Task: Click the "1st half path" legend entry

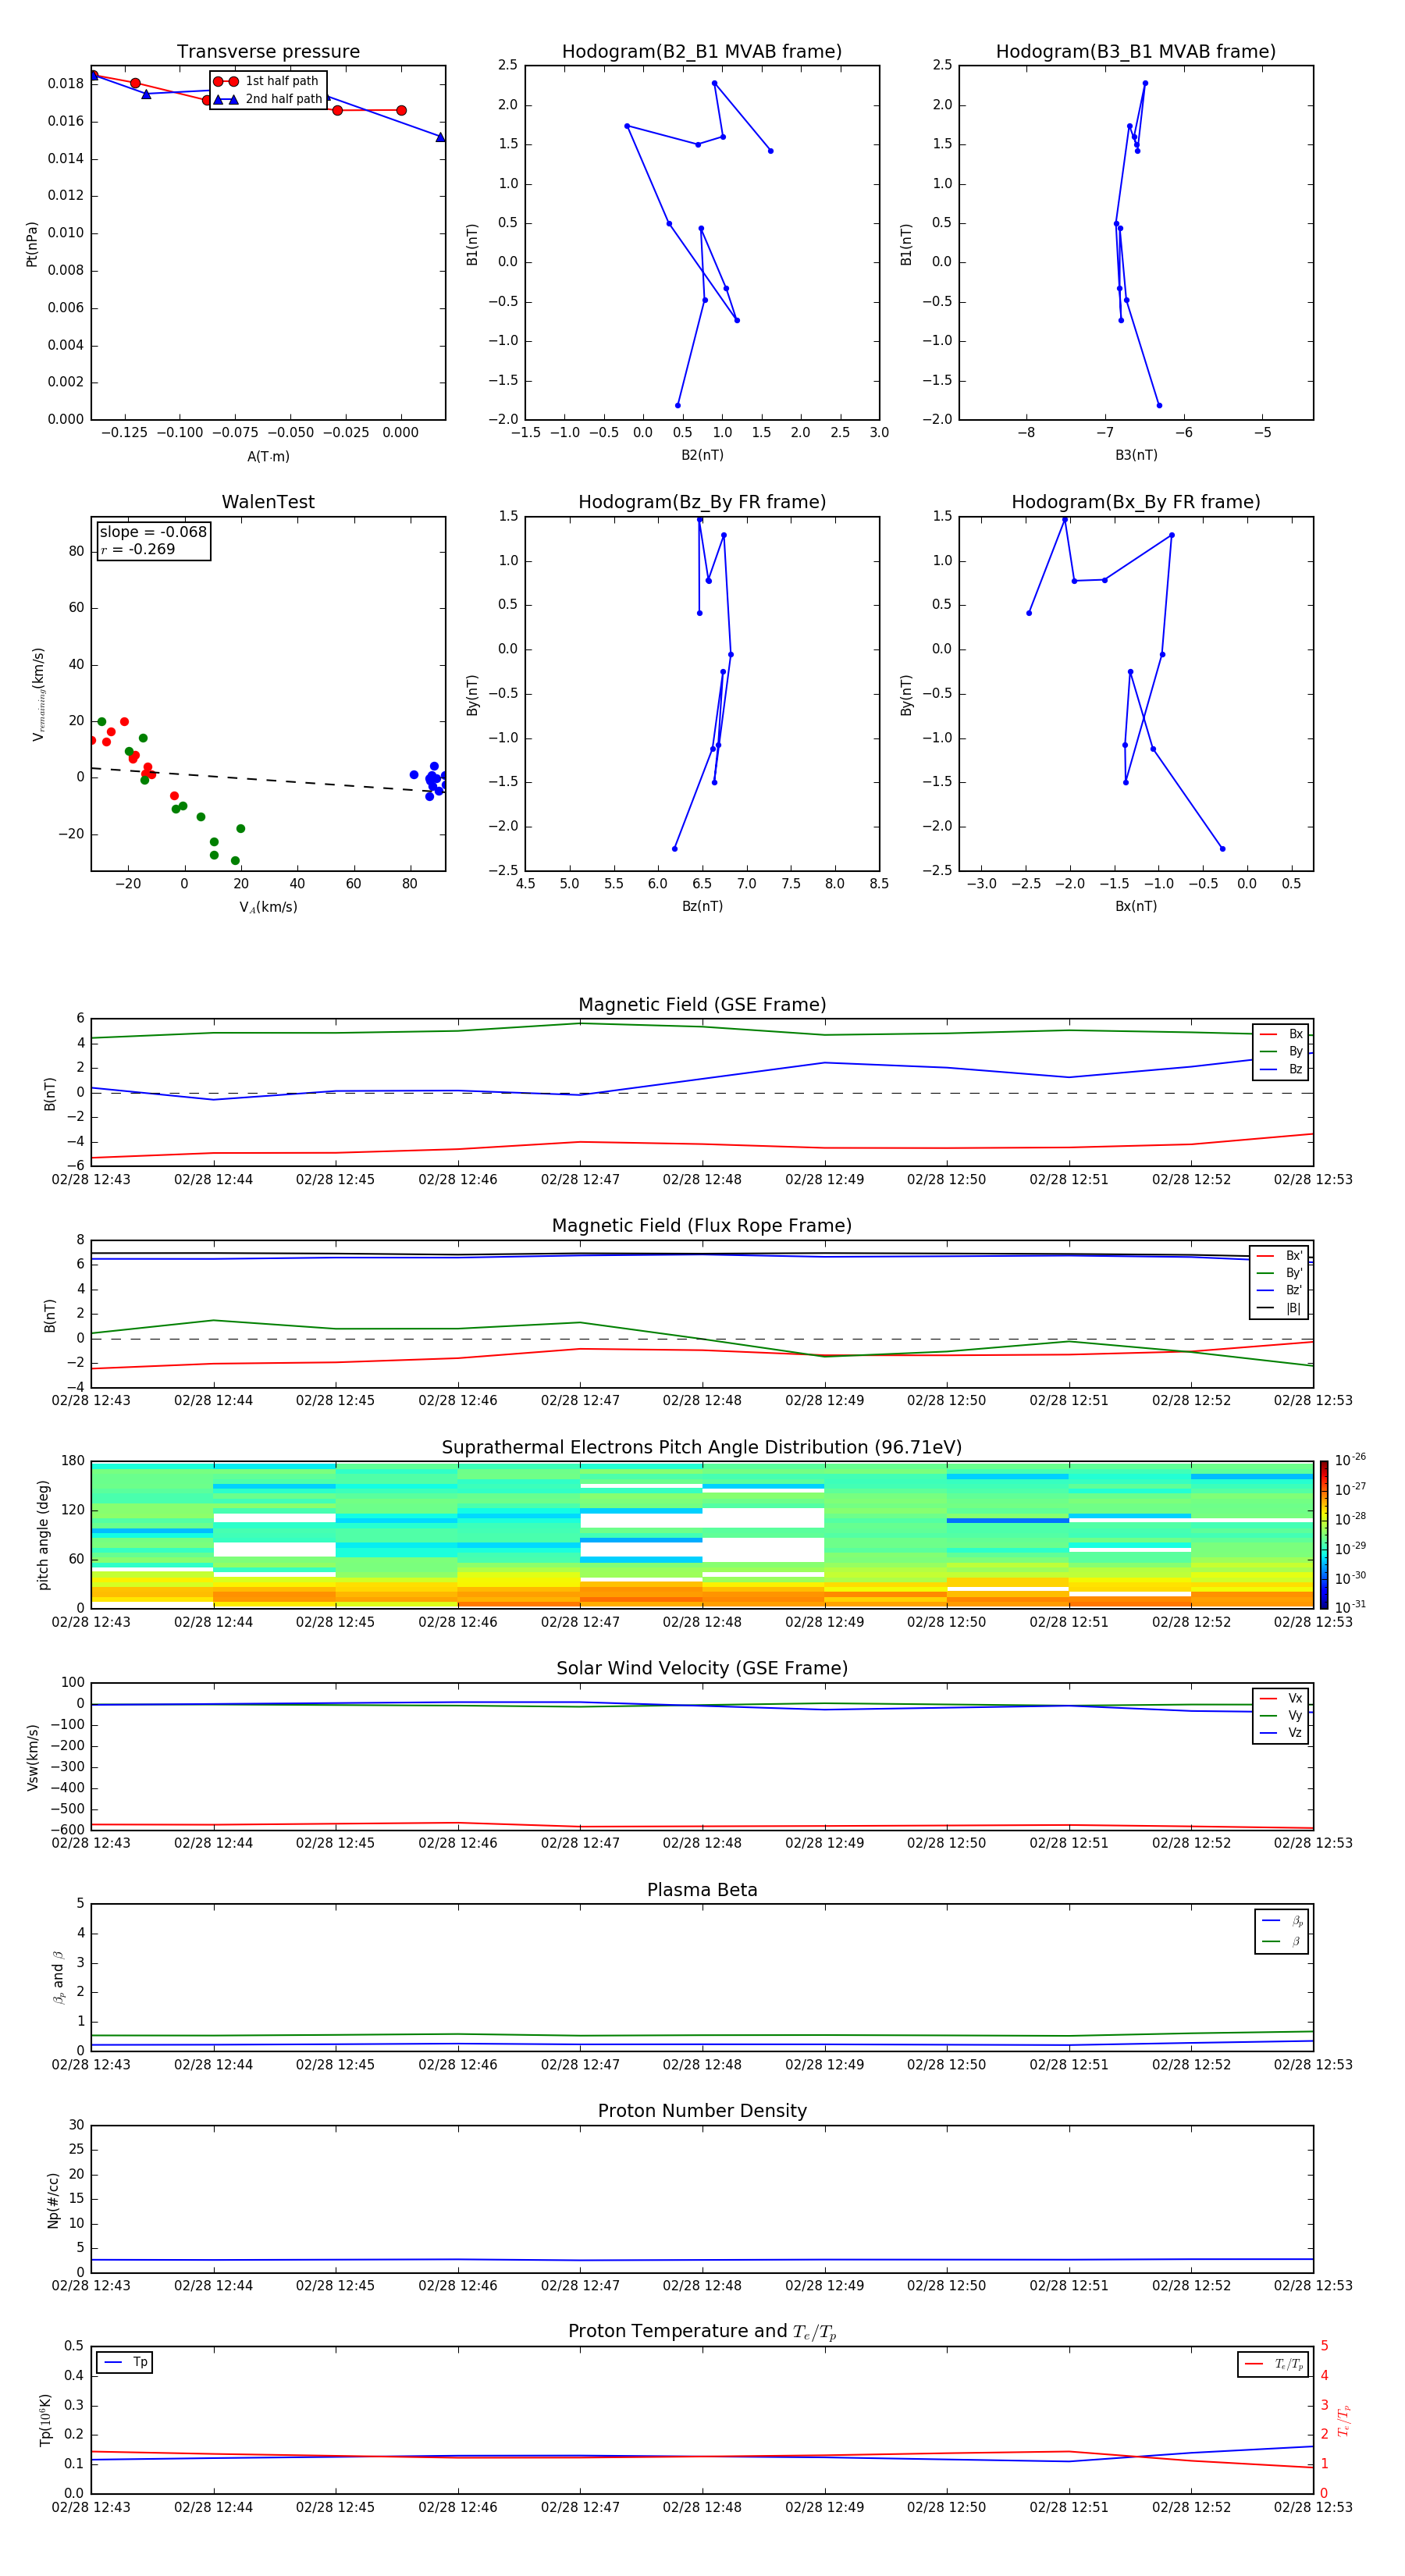Action: (267, 81)
